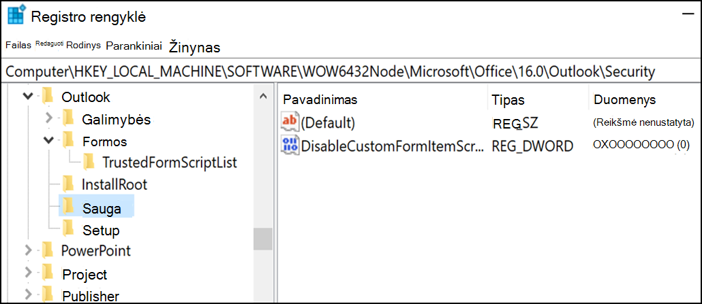Screen dimensions: 702x304
Task: Click the InstallRoot folder icon
Action: [67, 184]
